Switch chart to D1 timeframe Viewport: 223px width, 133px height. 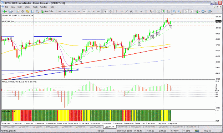[89, 11]
